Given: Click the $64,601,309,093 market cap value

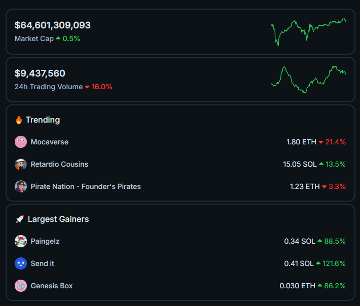Looking at the screenshot, I should (x=53, y=25).
